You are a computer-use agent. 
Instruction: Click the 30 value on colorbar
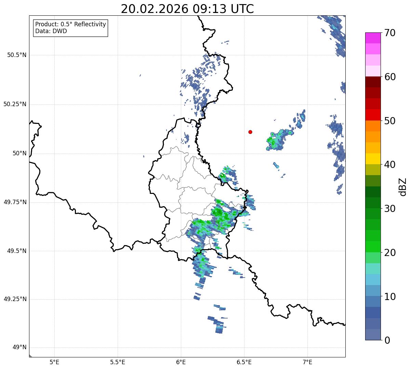click(390, 209)
